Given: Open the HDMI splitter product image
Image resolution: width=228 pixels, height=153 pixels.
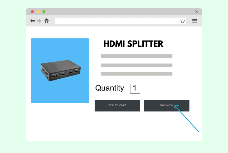Looking at the screenshot, I should point(60,71).
